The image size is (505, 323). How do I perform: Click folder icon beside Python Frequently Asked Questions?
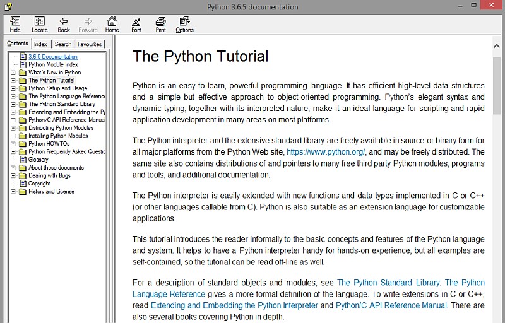[23, 151]
